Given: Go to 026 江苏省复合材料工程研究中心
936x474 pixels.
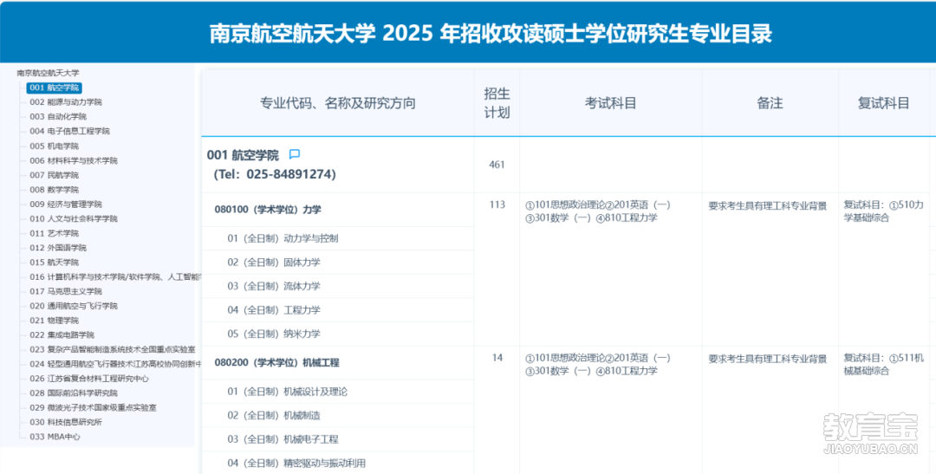Looking at the screenshot, I should coord(89,379).
